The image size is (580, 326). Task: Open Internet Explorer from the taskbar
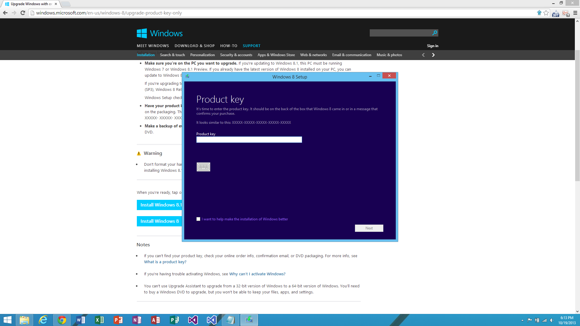coord(43,320)
